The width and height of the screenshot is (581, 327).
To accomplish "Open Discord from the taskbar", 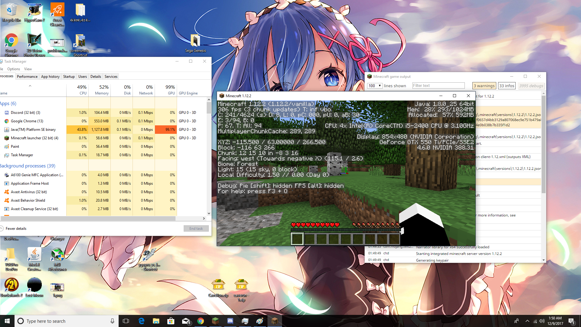I will (x=230, y=321).
